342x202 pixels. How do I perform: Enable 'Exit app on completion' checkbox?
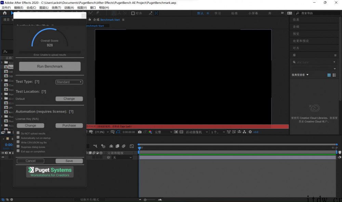point(18,151)
